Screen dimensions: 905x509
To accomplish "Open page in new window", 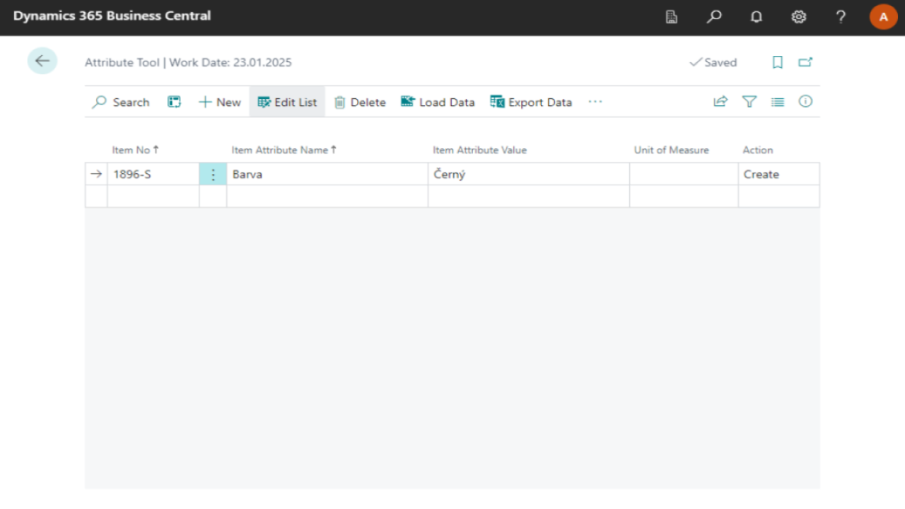I will 805,62.
